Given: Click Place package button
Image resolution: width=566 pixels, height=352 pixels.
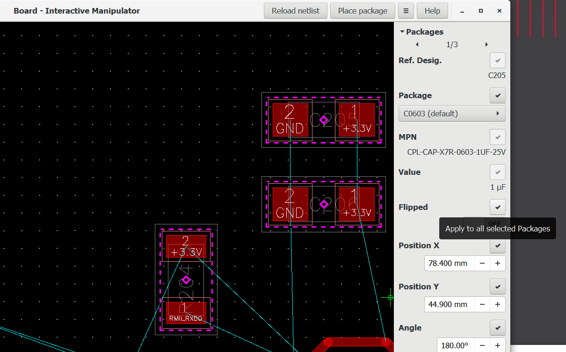Looking at the screenshot, I should [363, 11].
